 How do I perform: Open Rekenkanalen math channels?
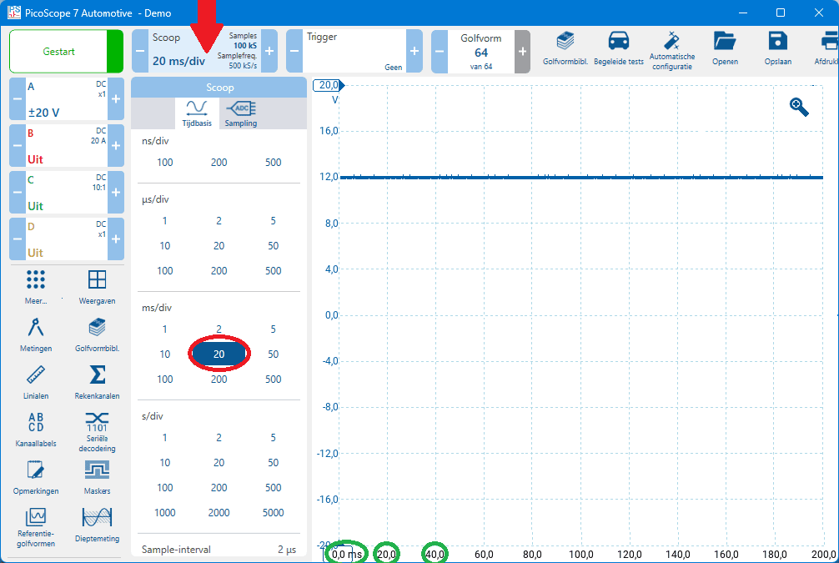point(97,381)
